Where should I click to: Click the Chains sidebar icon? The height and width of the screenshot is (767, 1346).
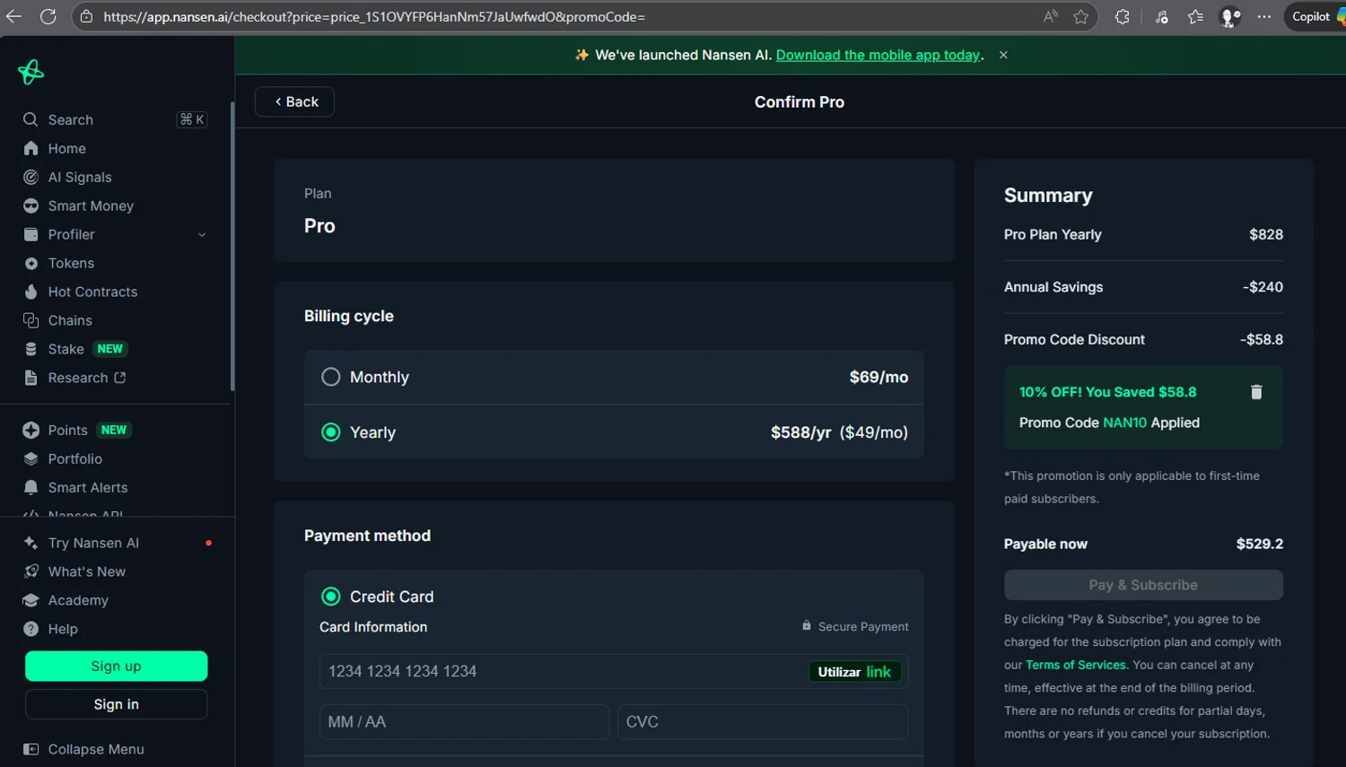click(x=31, y=320)
